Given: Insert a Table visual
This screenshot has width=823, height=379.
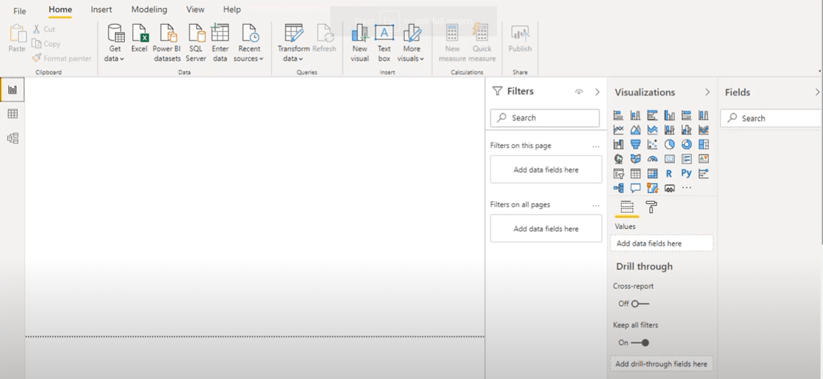Looking at the screenshot, I should coord(635,173).
